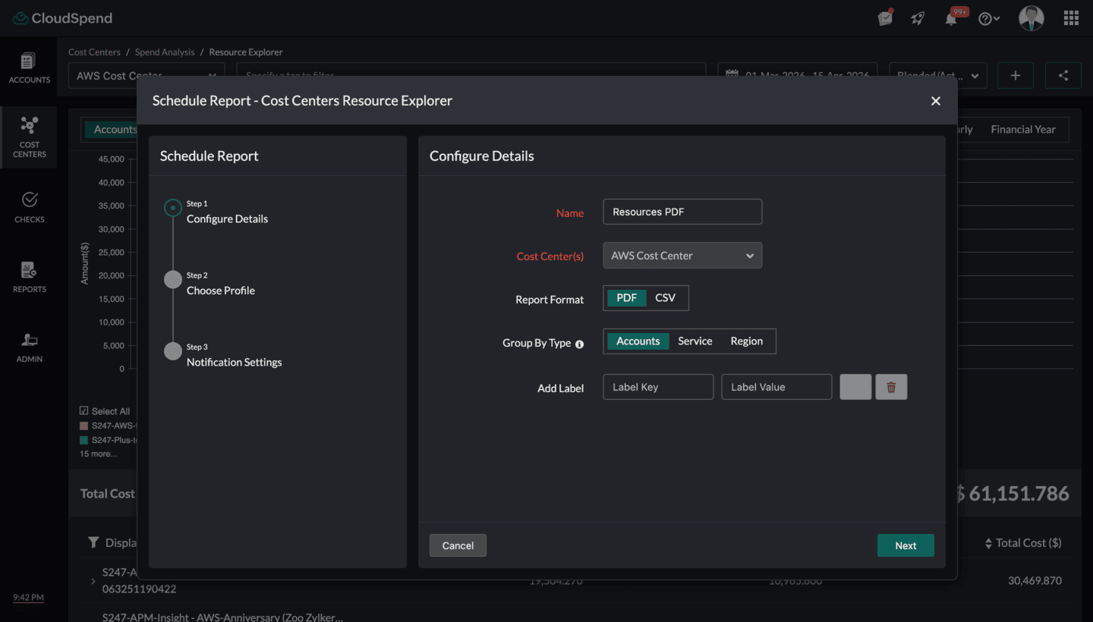
Task: Open the help menu dropdown
Action: click(988, 19)
